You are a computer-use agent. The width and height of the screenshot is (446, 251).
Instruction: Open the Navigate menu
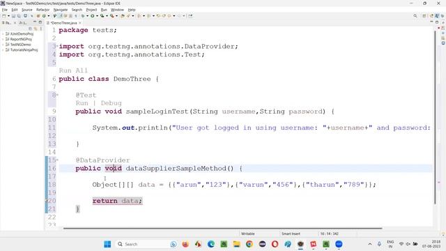coord(61,10)
